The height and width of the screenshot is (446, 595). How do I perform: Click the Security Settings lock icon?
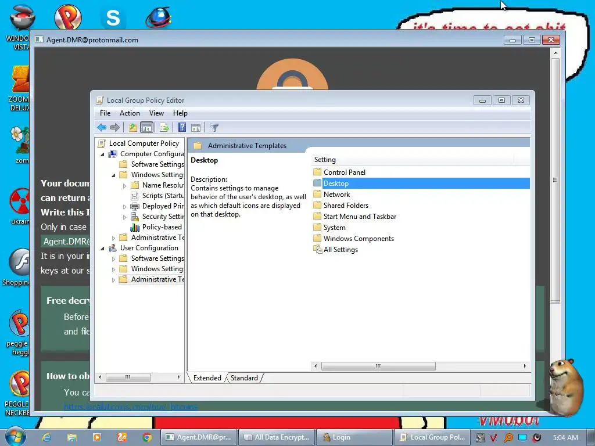click(135, 217)
